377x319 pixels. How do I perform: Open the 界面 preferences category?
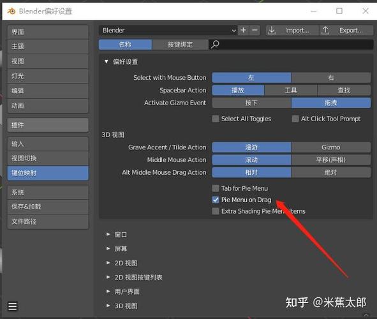point(48,32)
